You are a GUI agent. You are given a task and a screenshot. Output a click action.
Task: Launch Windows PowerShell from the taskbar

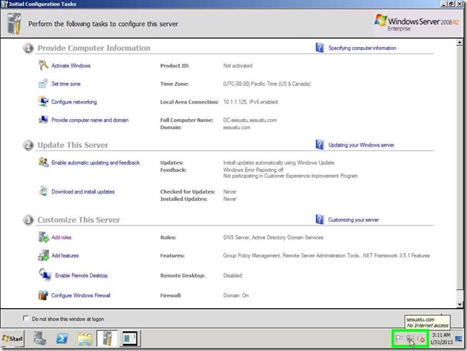[x=62, y=339]
